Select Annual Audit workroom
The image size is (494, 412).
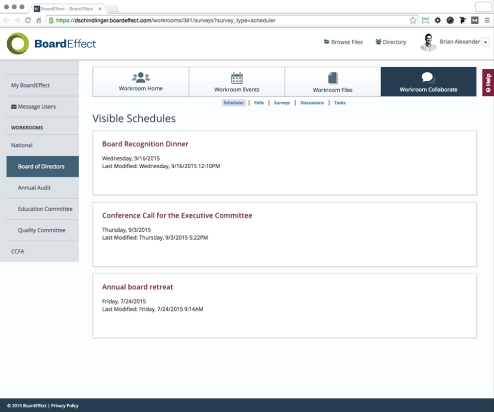tap(43, 188)
